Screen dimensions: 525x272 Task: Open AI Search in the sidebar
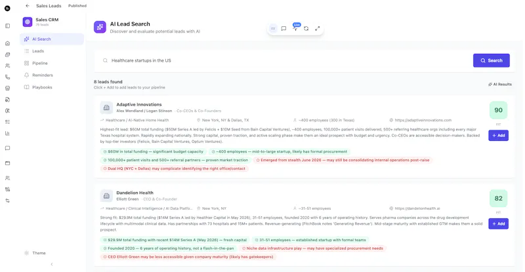coord(52,39)
